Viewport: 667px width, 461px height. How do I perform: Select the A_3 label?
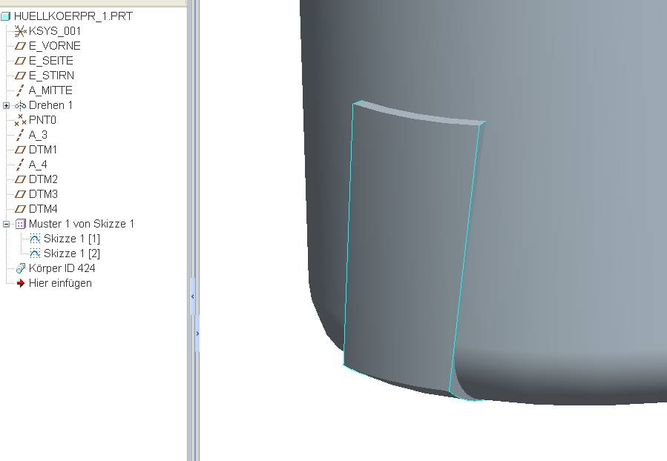37,135
